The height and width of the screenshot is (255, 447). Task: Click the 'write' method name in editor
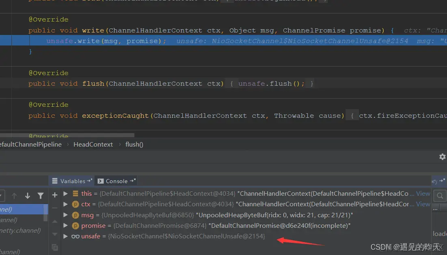[x=93, y=30]
